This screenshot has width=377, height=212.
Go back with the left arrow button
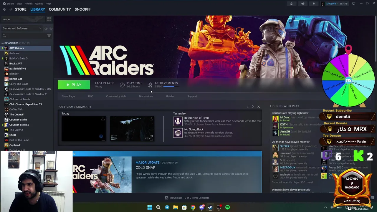tap(4, 9)
